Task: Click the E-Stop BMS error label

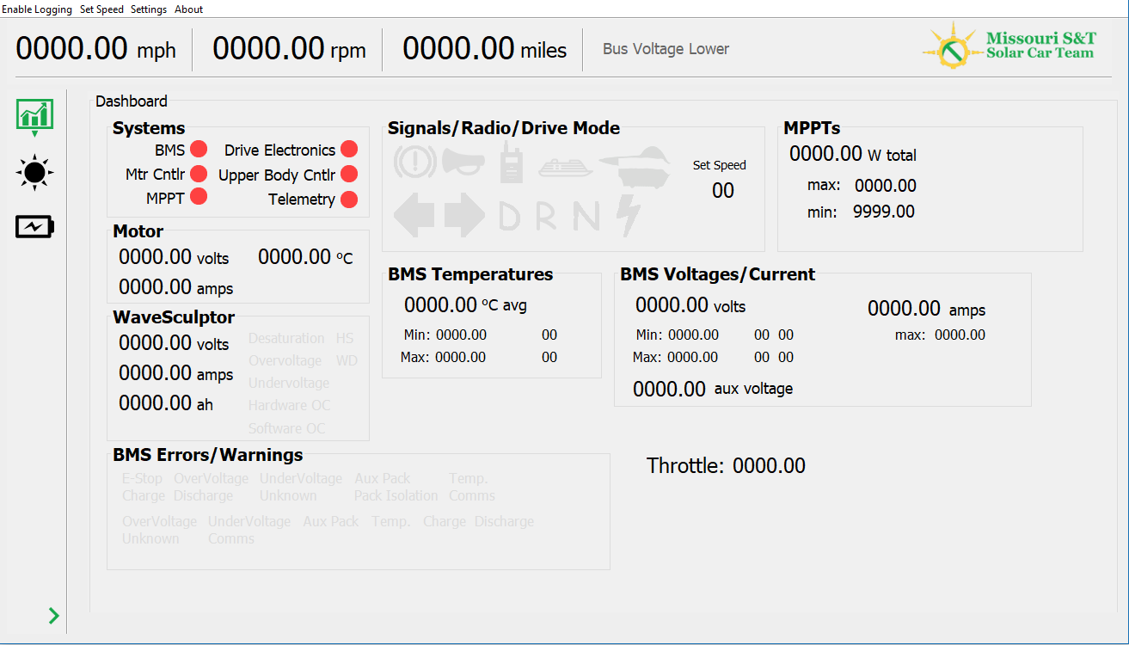Action: coord(142,478)
